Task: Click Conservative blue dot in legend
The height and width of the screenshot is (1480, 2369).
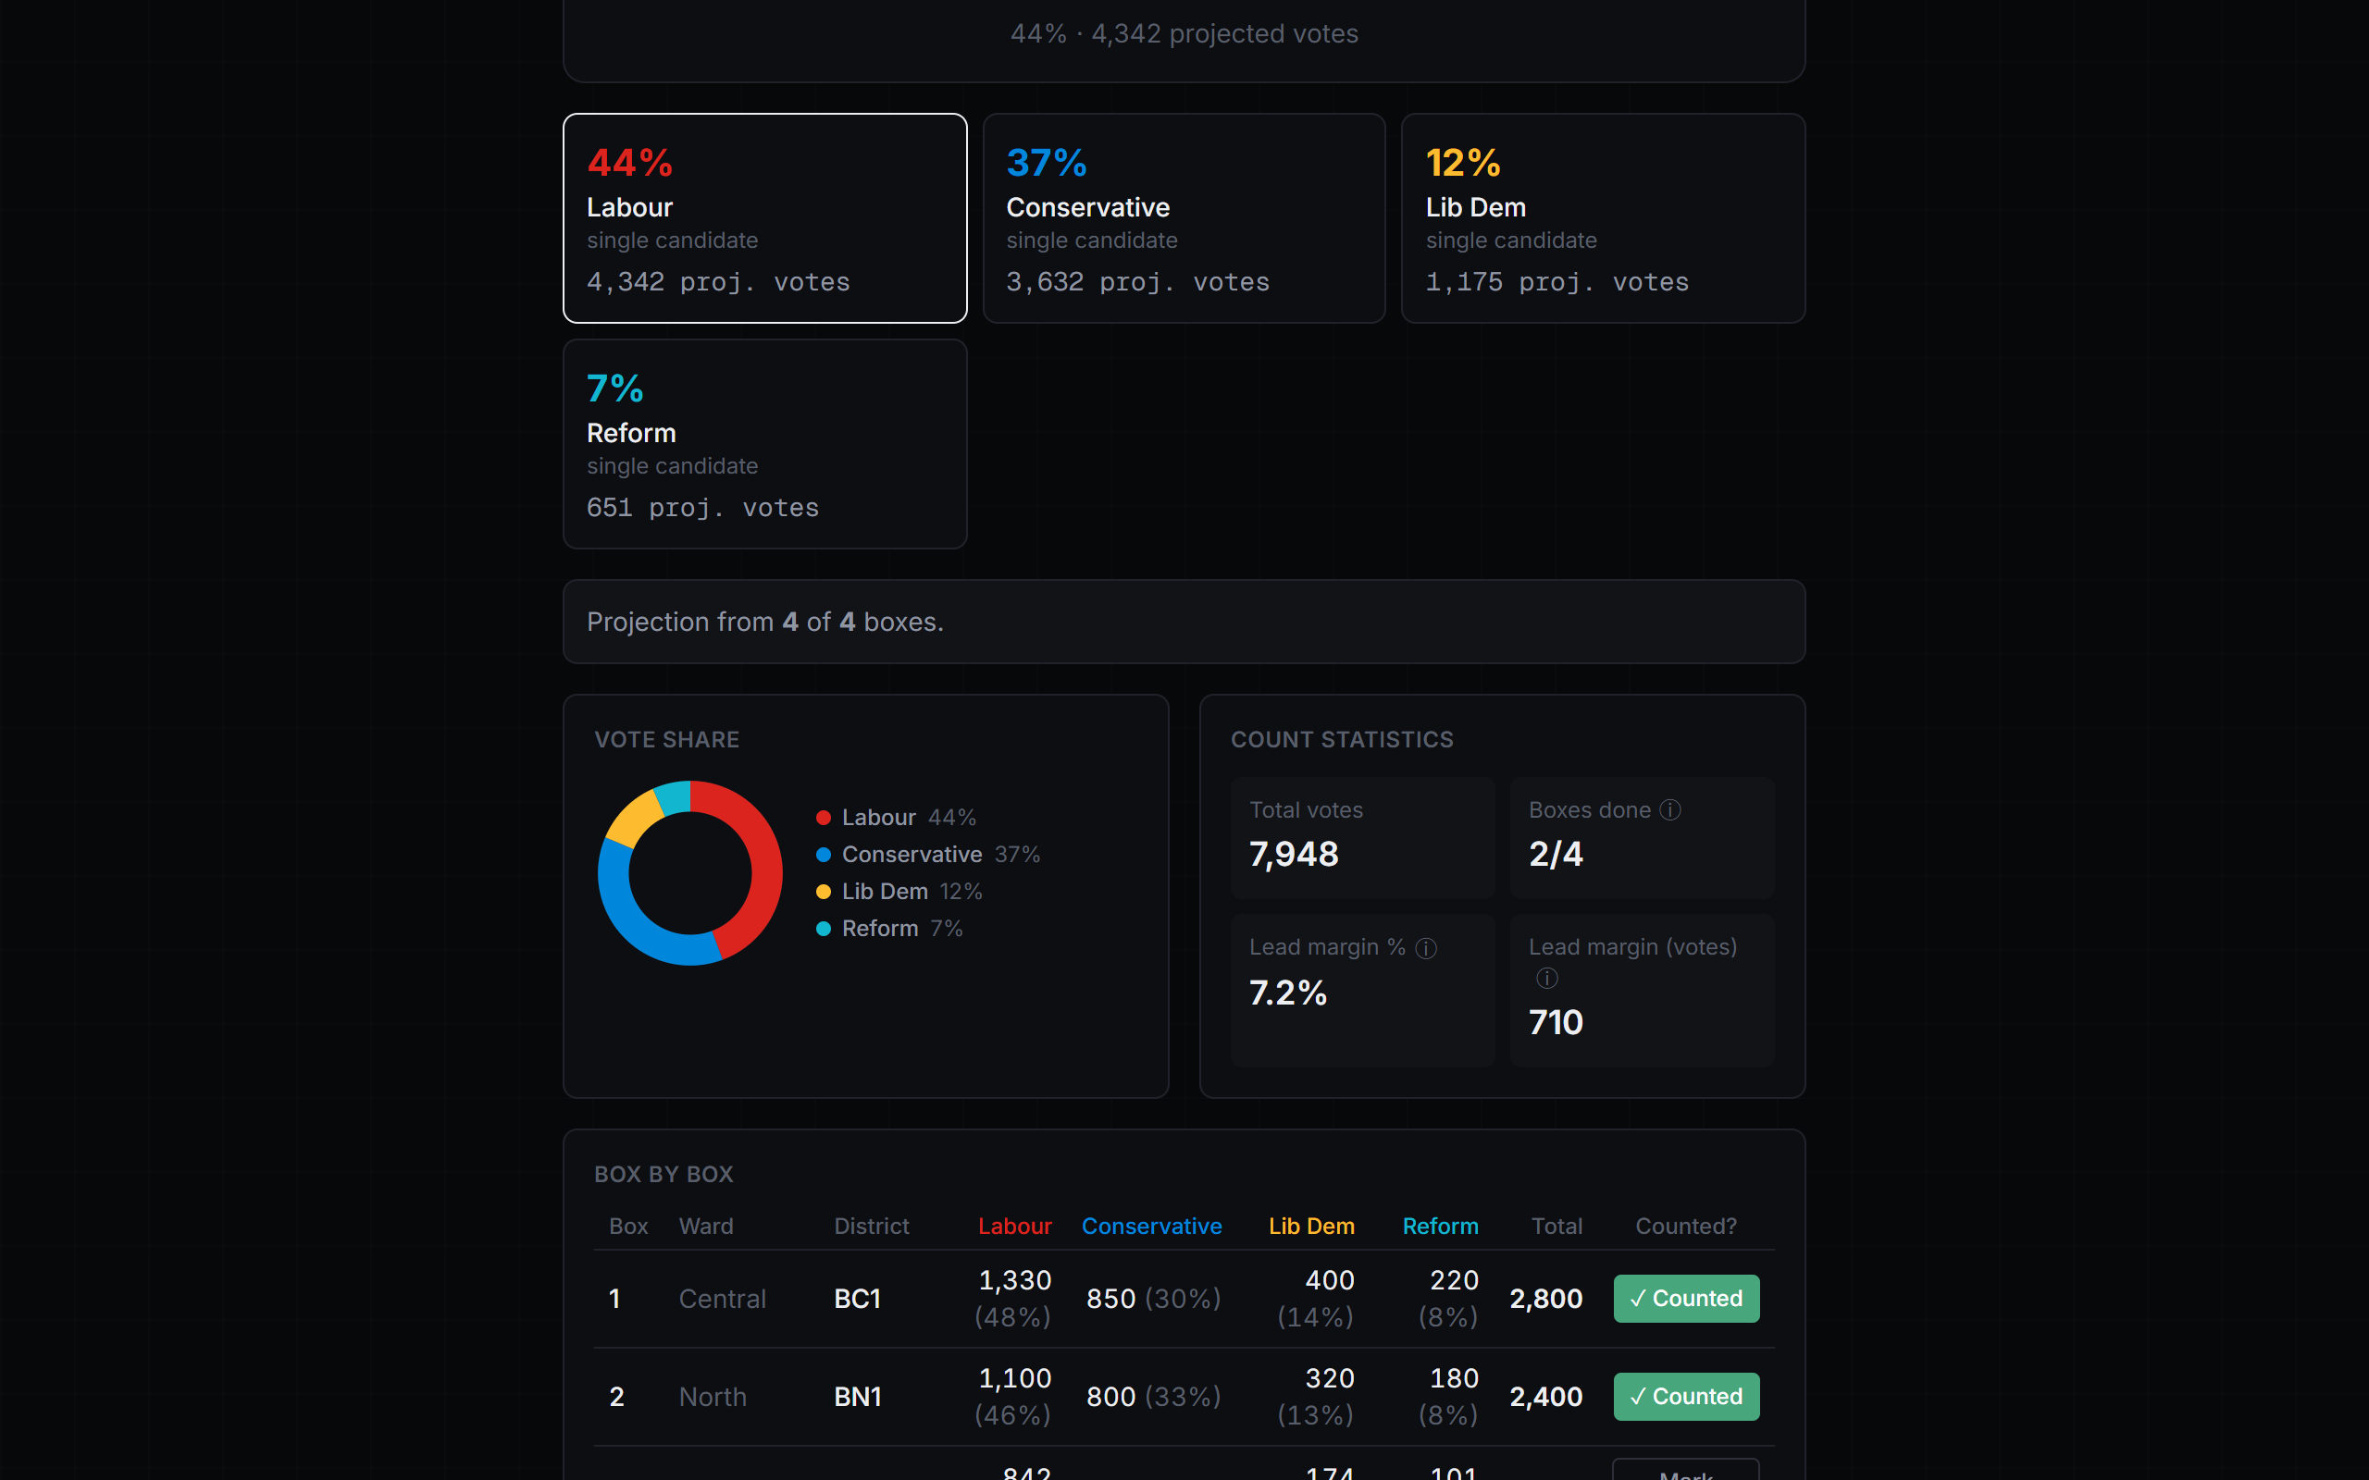Action: pos(824,855)
